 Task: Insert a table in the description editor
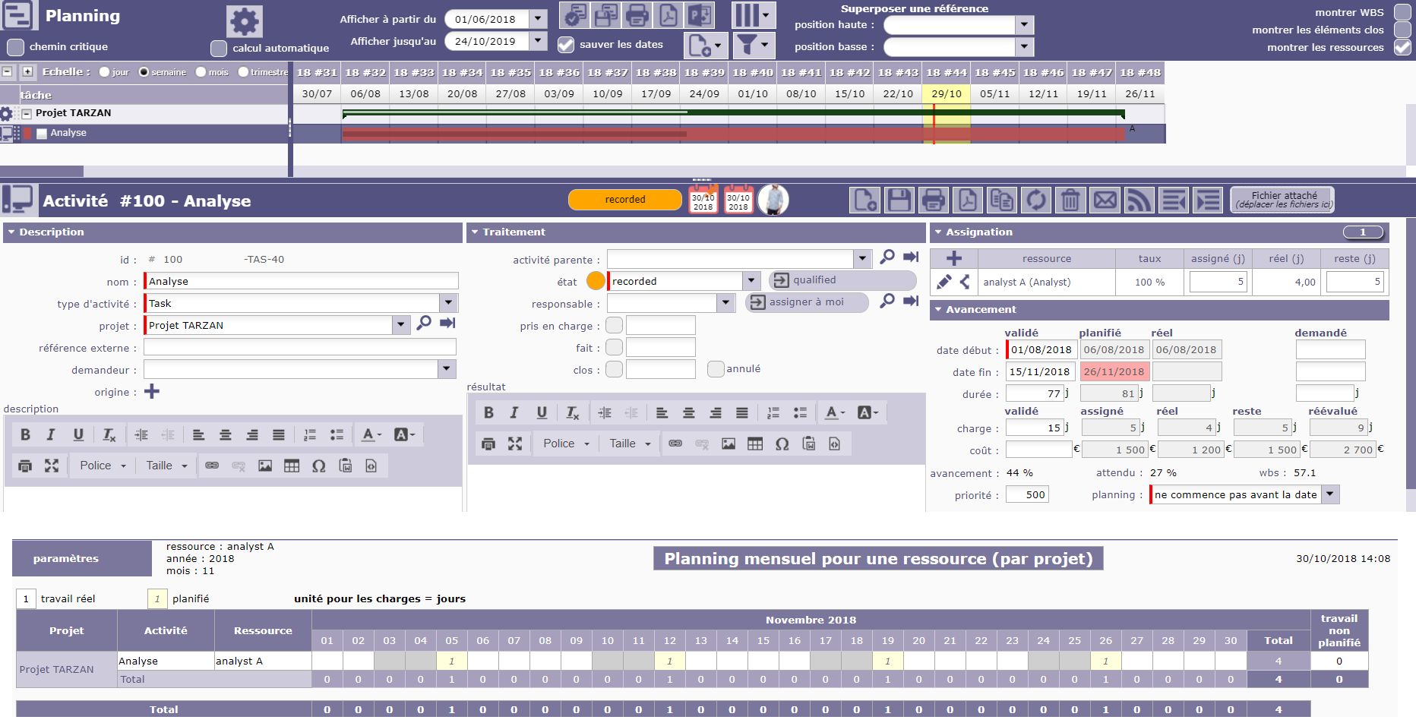coord(292,466)
